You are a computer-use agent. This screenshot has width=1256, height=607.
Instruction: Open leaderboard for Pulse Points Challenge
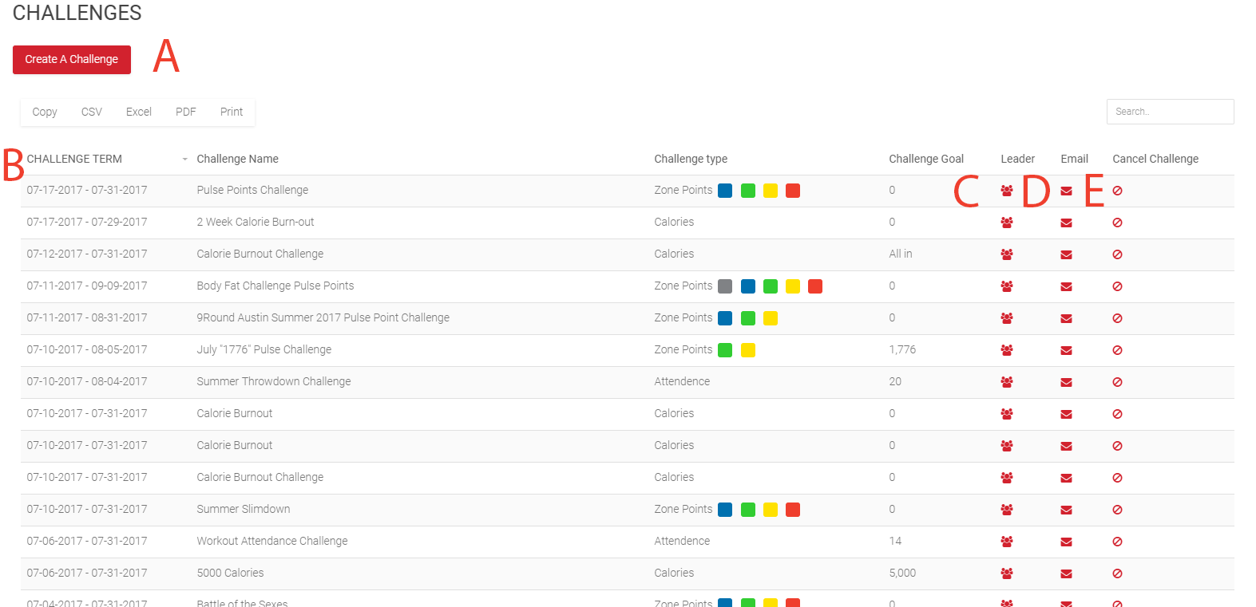point(1006,191)
